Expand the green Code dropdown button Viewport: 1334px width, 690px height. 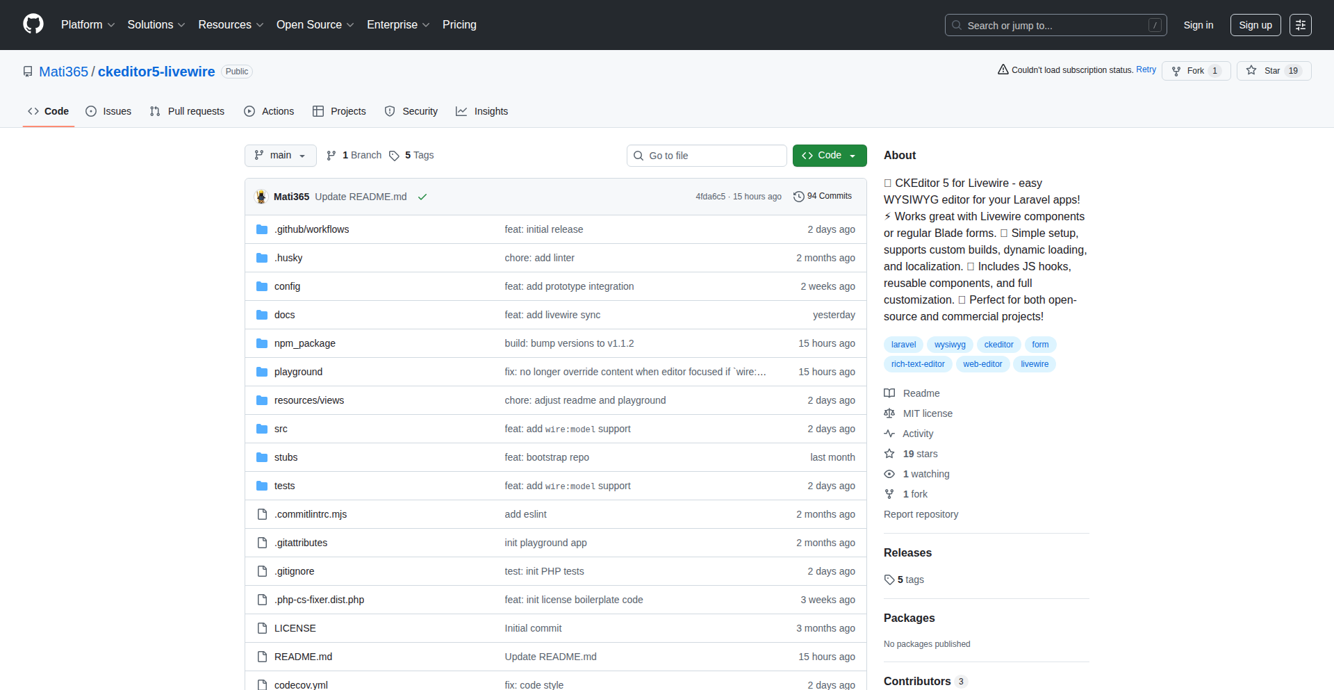coord(830,156)
